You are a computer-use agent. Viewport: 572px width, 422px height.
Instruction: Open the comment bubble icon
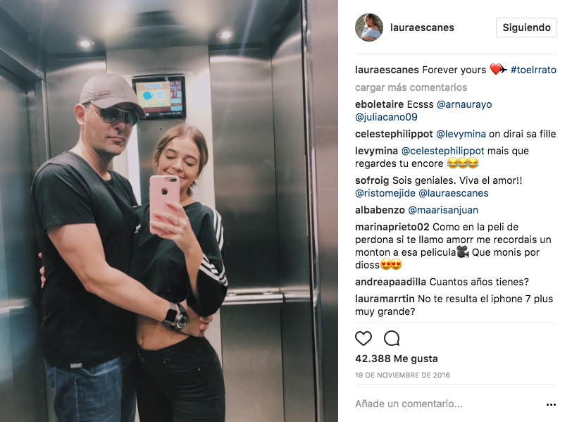(392, 338)
